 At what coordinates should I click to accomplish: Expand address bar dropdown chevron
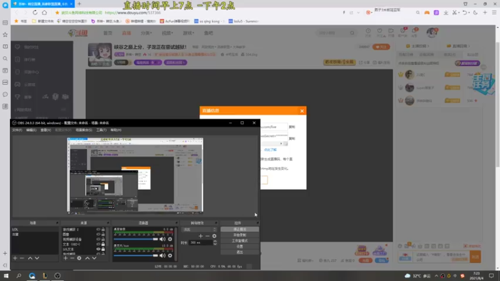358,12
